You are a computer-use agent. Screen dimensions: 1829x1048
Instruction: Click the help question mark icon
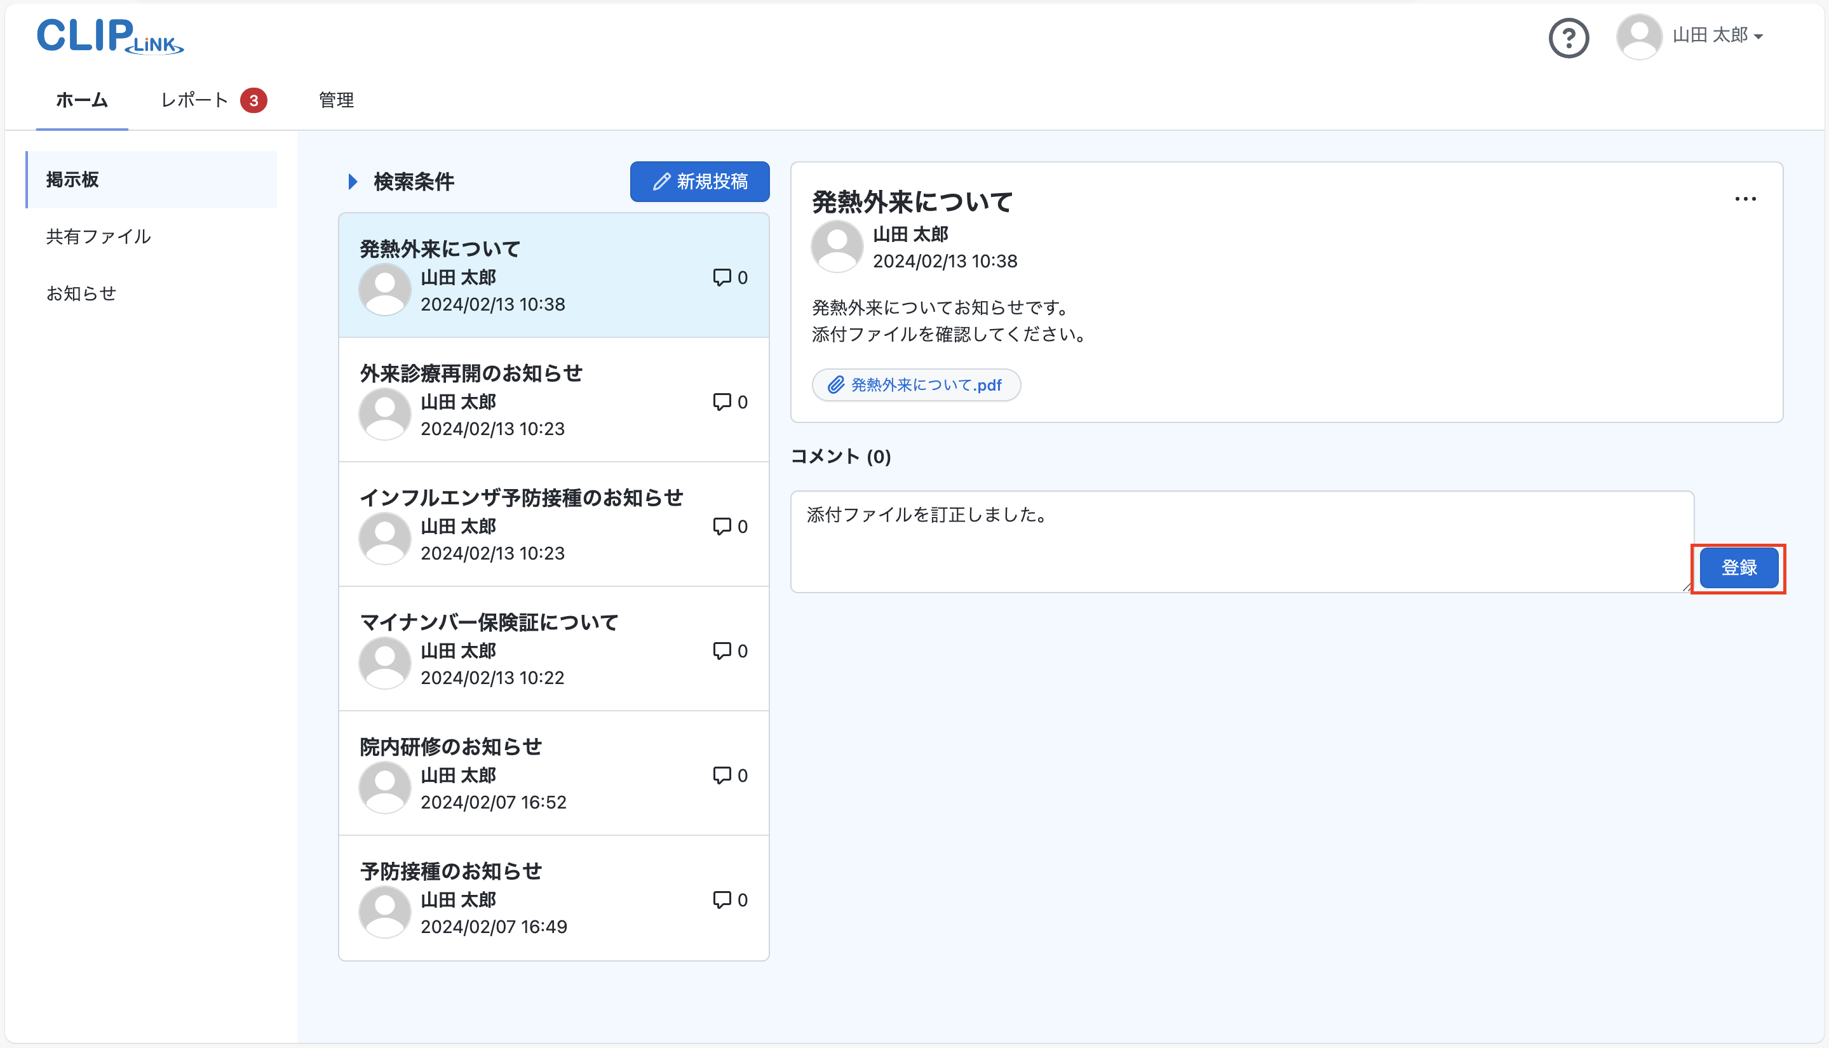[x=1569, y=37]
